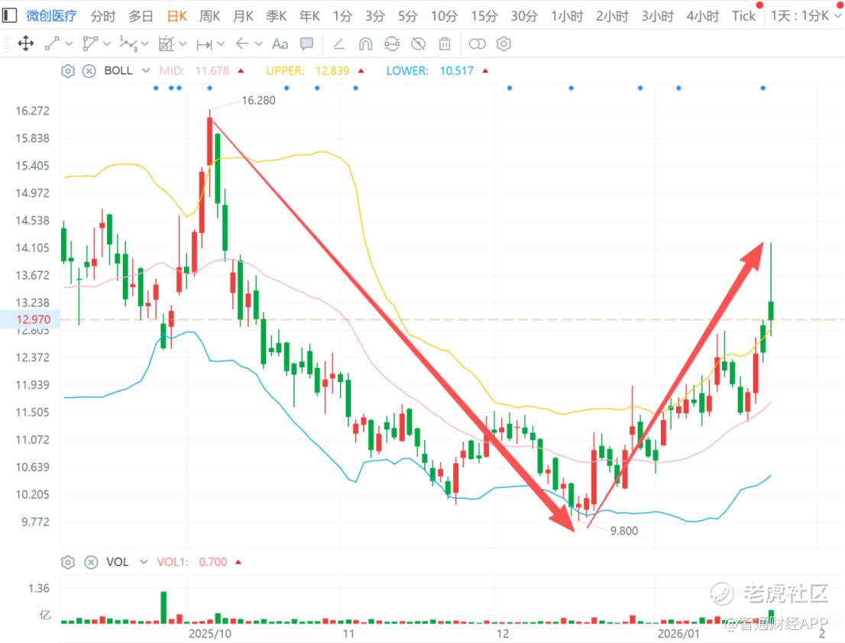Select the 月K monthly tab
Image resolution: width=845 pixels, height=643 pixels.
[x=243, y=16]
